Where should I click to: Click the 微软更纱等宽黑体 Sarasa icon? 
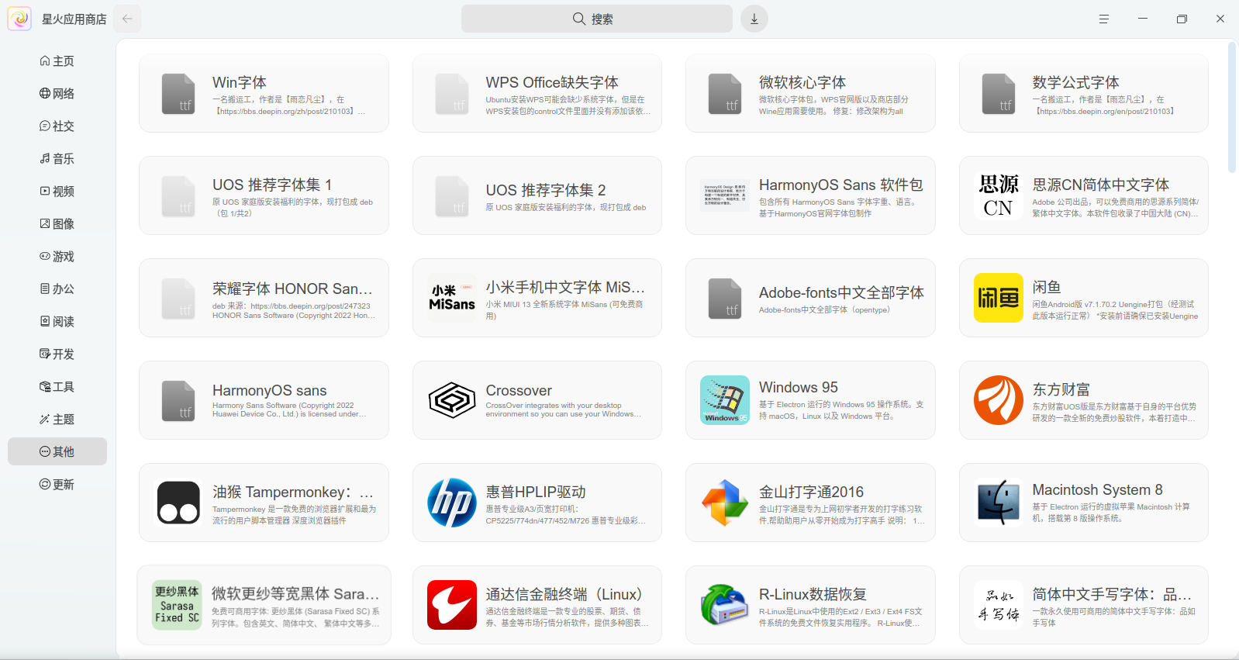click(x=178, y=605)
